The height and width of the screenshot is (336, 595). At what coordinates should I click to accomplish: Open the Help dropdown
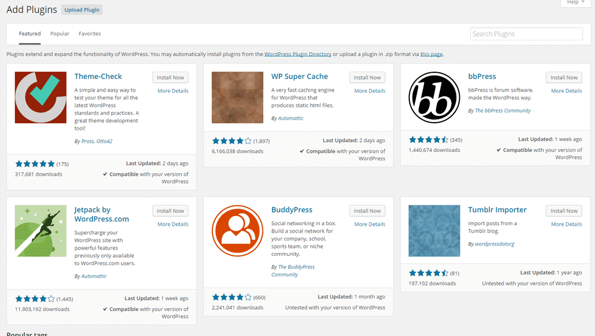[x=576, y=3]
